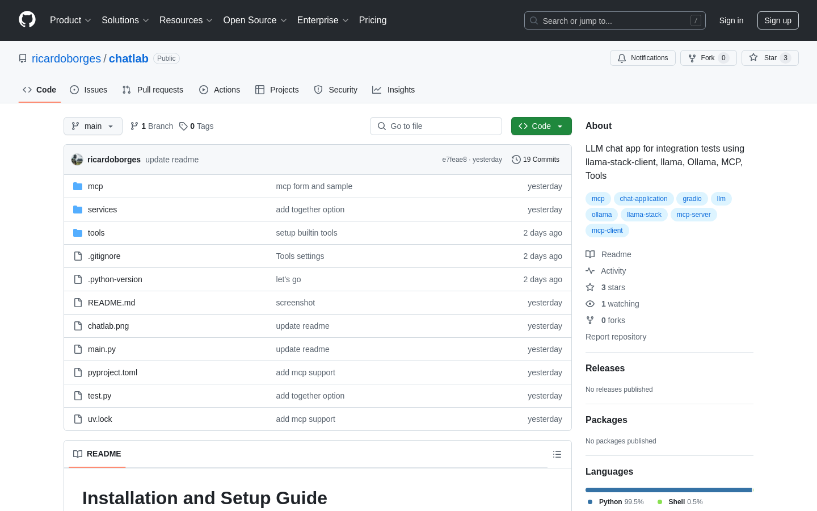Click the services folder icon
Viewport: 817px width, 511px height.
point(78,210)
